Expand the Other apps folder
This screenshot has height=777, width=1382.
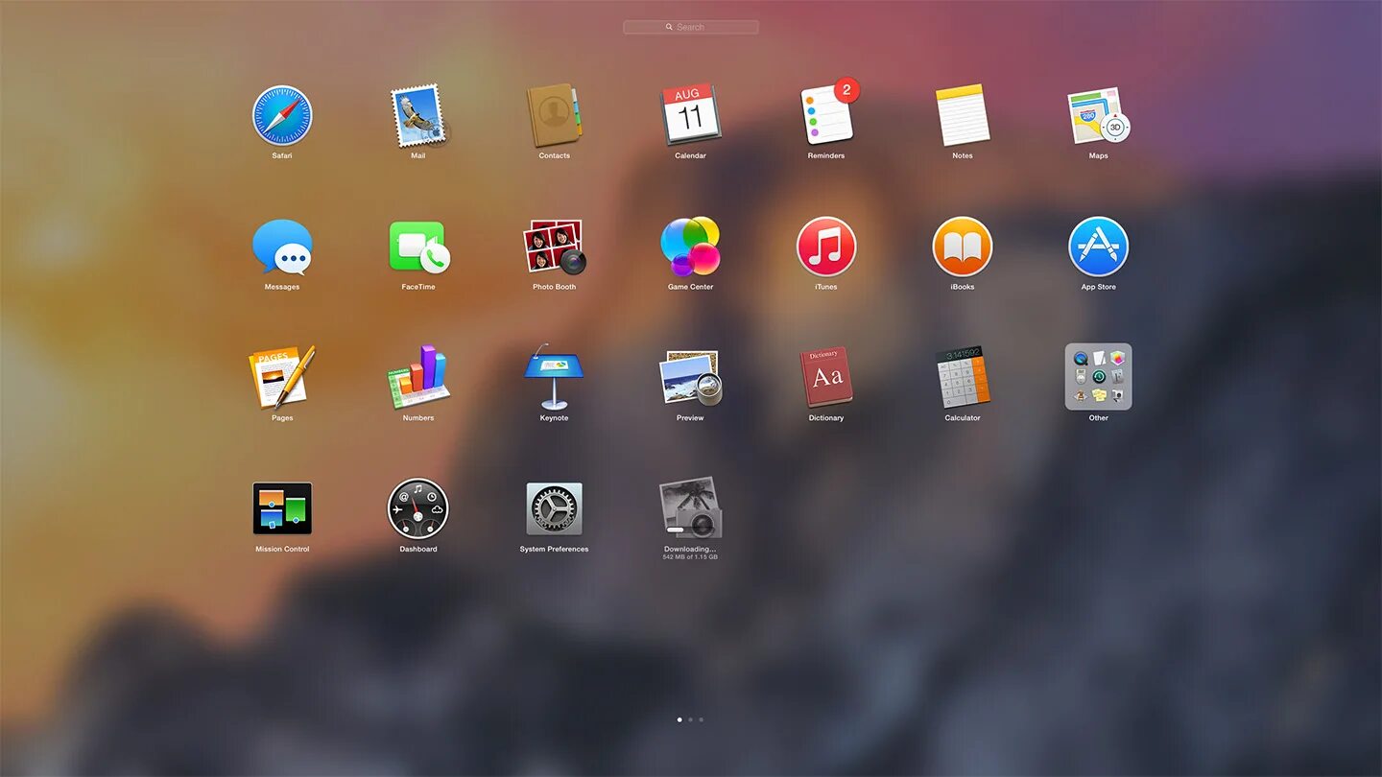tap(1099, 377)
